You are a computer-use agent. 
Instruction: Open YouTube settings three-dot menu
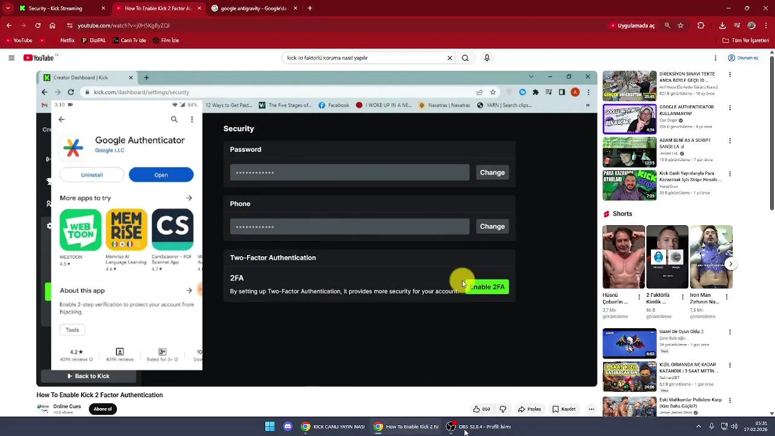pyautogui.click(x=716, y=58)
